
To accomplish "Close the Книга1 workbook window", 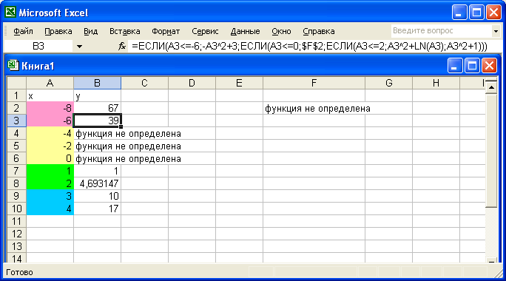I will pyautogui.click(x=490, y=66).
